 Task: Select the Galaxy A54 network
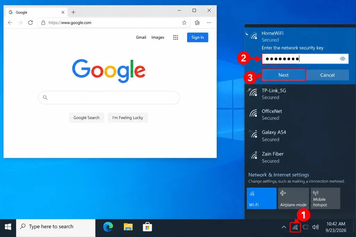click(x=300, y=136)
